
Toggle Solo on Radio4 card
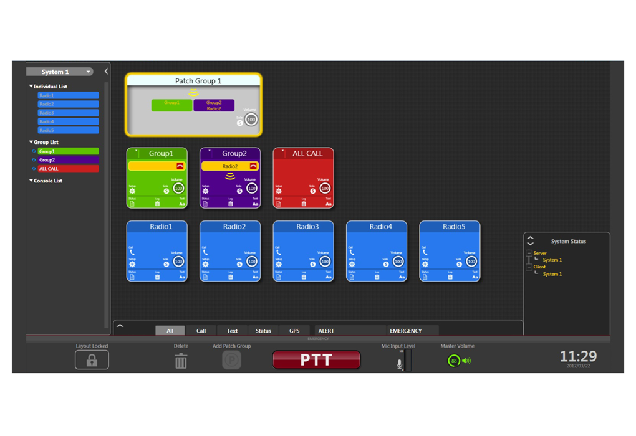pyautogui.click(x=386, y=264)
